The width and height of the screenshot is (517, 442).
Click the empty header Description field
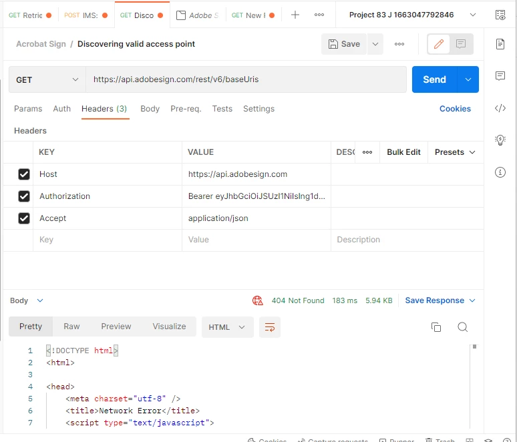point(407,240)
